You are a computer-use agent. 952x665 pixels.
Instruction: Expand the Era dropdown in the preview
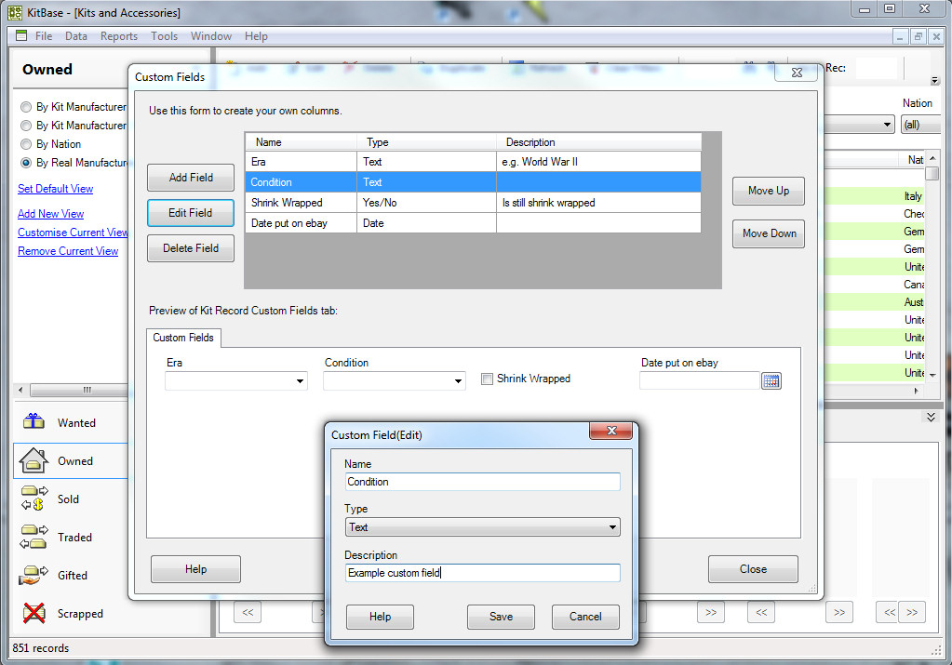301,380
